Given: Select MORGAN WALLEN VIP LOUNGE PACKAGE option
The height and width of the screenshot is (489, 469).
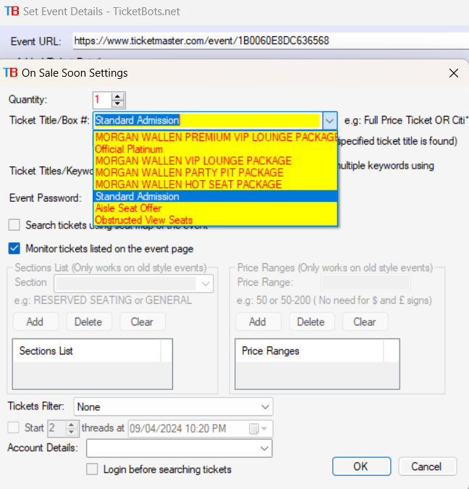Looking at the screenshot, I should pyautogui.click(x=216, y=161).
